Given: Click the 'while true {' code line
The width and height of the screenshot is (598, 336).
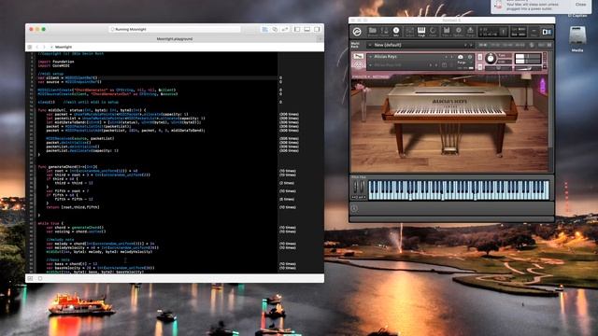Looking at the screenshot, I should pos(50,223).
